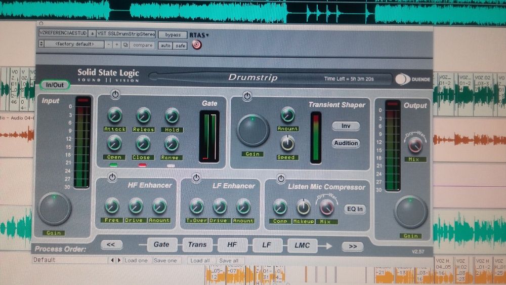This screenshot has height=285, width=506.
Task: Open the factory default preset menu
Action: point(74,44)
